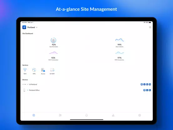The width and height of the screenshot is (173, 130).
Task: Open the Access service icon
Action: [x=43, y=70]
